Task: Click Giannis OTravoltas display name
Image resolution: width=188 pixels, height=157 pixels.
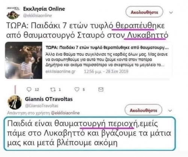Action: click(49, 99)
